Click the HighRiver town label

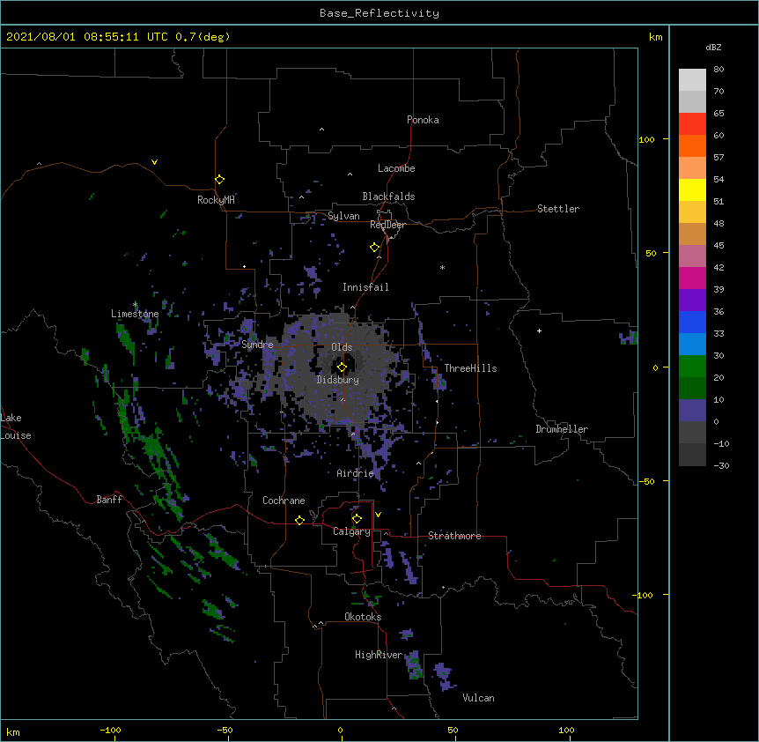click(x=379, y=655)
